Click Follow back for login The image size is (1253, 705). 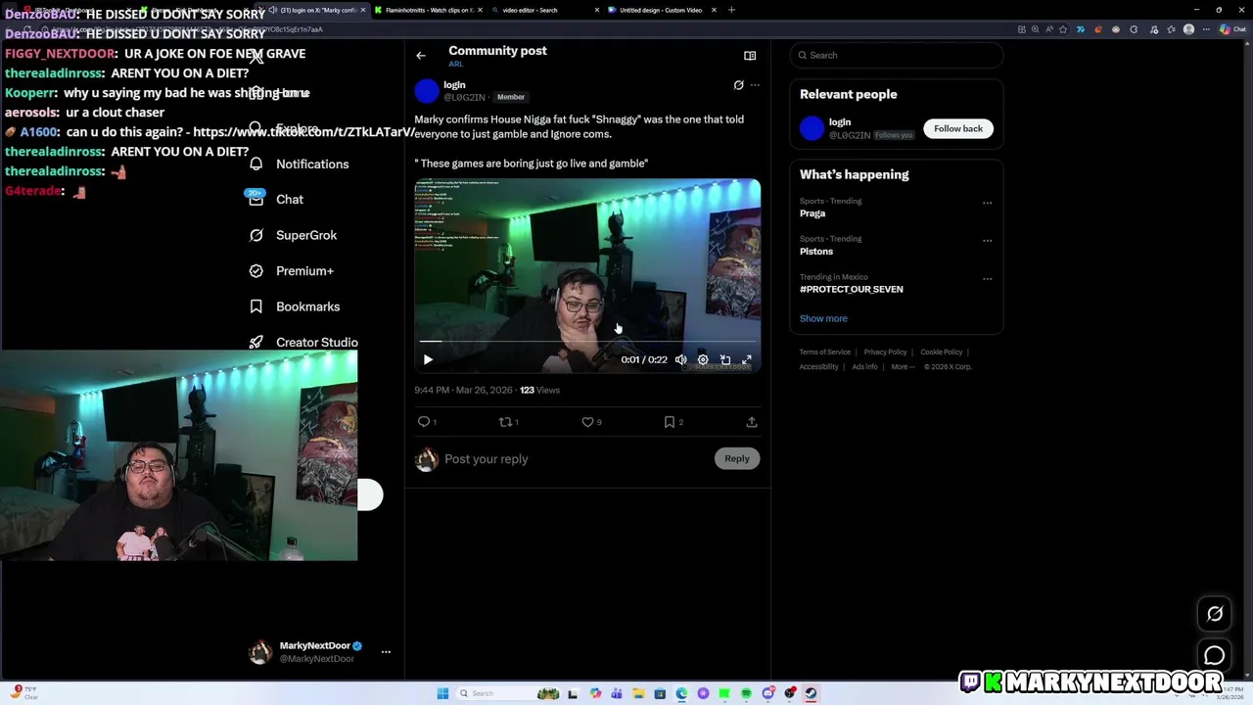958,128
